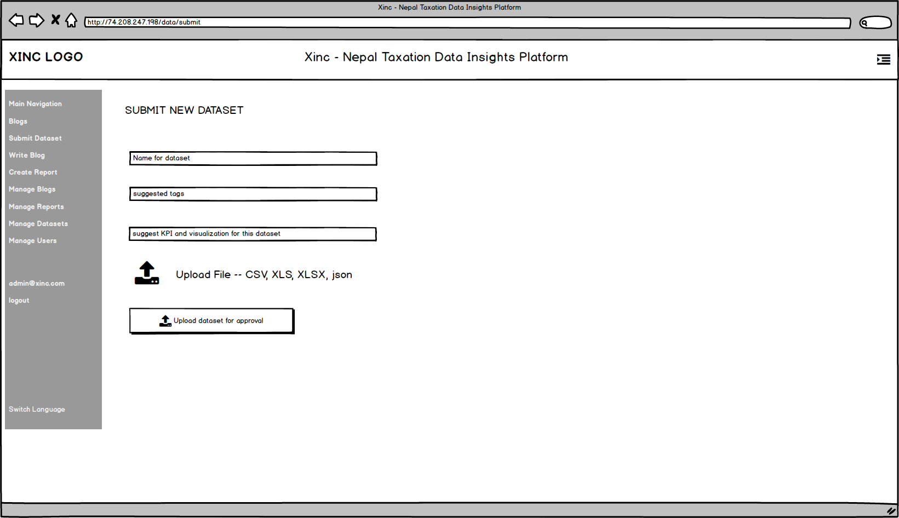Open Manage Users in the sidebar
Viewport: 899px width, 518px height.
pyautogui.click(x=33, y=240)
